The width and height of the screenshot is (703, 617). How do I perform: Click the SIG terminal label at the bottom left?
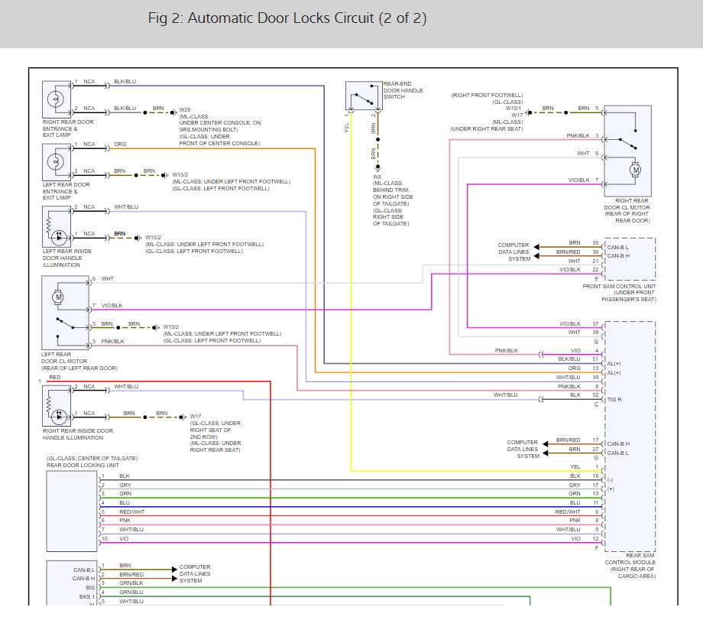(x=90, y=587)
